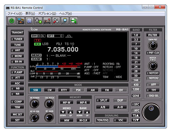Click the NOTCH 1-2 knob

pos(153,66)
